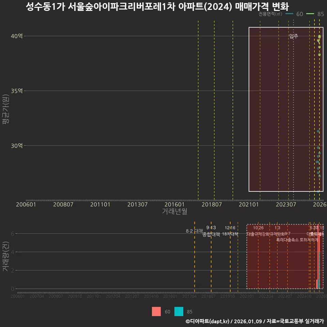327x327 pixels.
Task: Click the red 60 legend swatch below the chart
Action: [156, 311]
